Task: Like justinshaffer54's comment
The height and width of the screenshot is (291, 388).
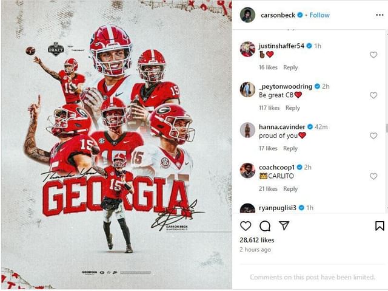Action: pos(373,55)
